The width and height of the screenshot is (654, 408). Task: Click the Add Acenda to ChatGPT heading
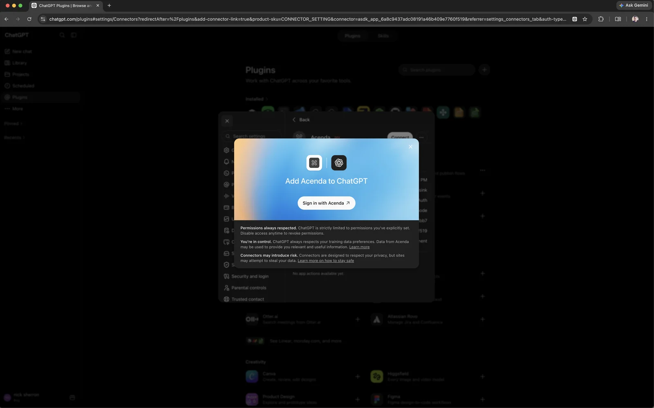326,181
